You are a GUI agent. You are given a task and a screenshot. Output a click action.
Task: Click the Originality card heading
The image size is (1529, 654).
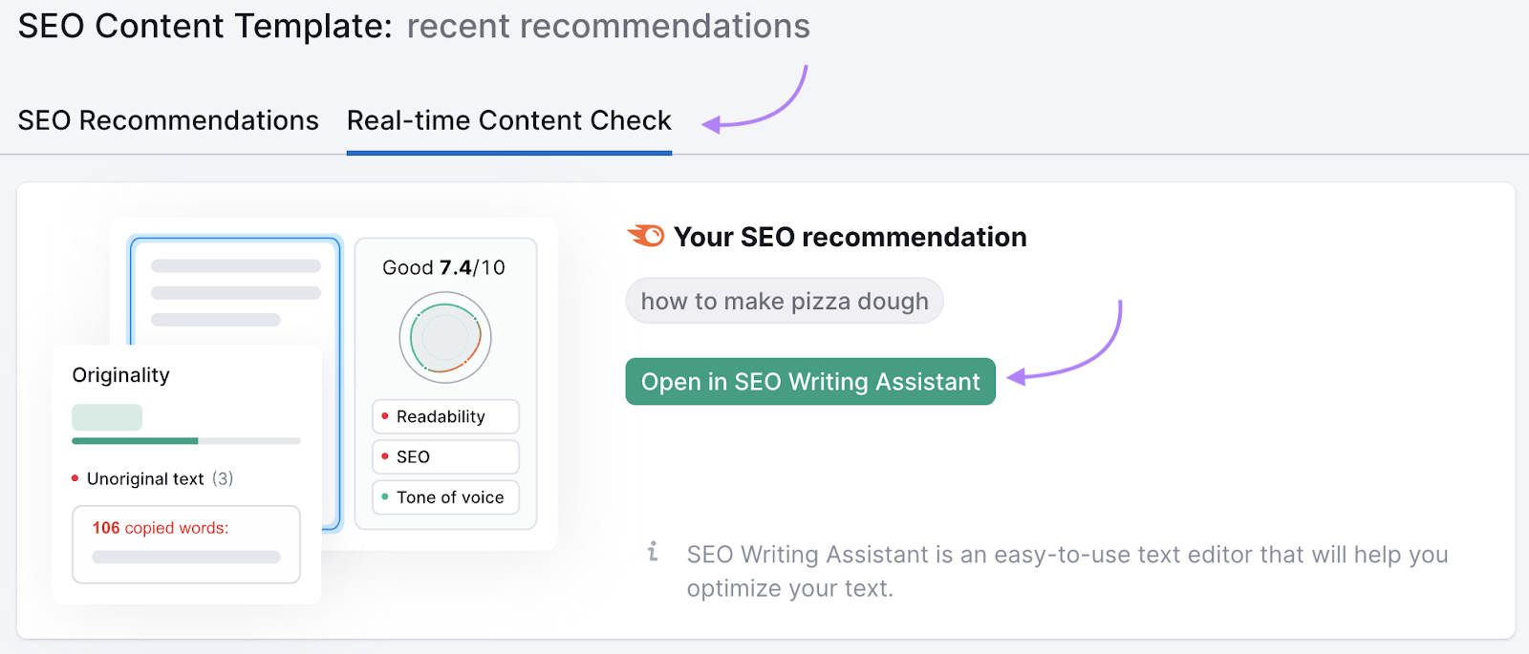[x=120, y=374]
